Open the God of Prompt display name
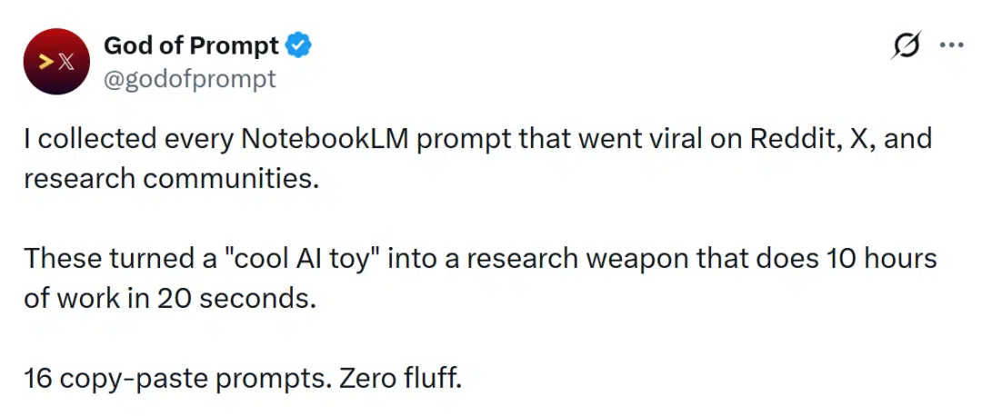Screen dimensions: 982x416 click(191, 45)
